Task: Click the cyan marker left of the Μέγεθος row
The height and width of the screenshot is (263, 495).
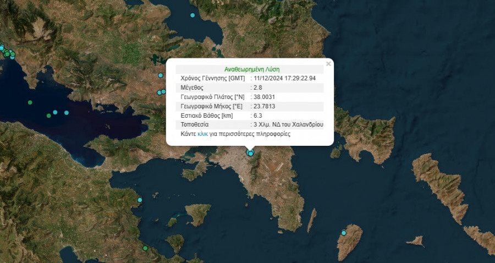Action: point(161,75)
